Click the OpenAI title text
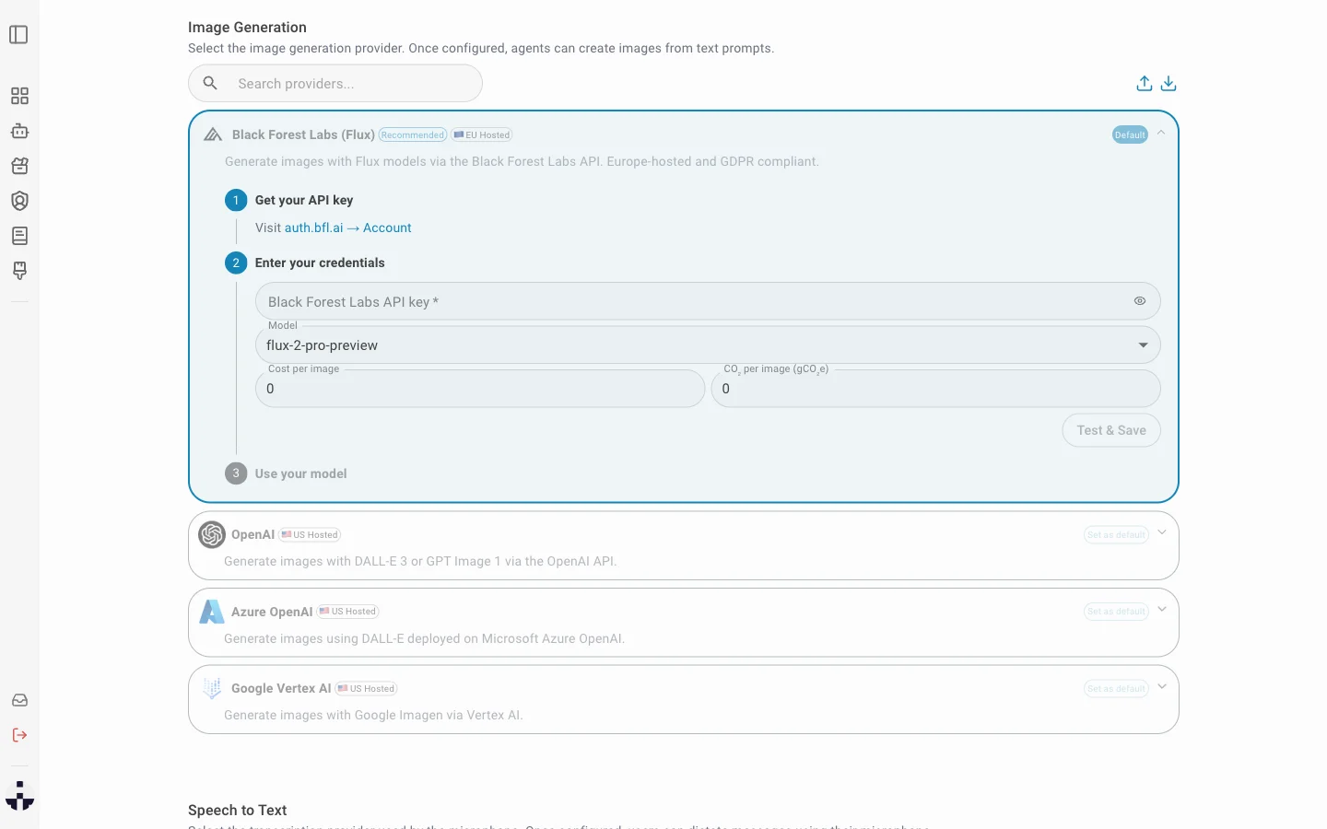 [252, 534]
